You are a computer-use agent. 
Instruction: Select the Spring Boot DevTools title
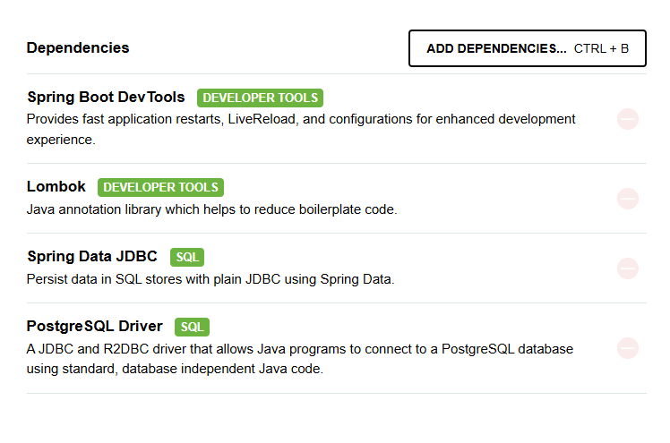pyautogui.click(x=106, y=97)
